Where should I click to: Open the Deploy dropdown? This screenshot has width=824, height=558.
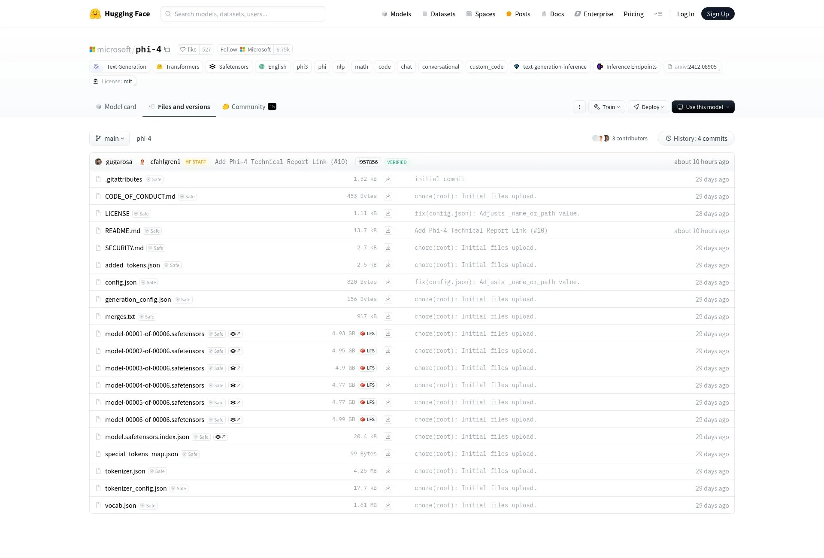[x=648, y=107]
